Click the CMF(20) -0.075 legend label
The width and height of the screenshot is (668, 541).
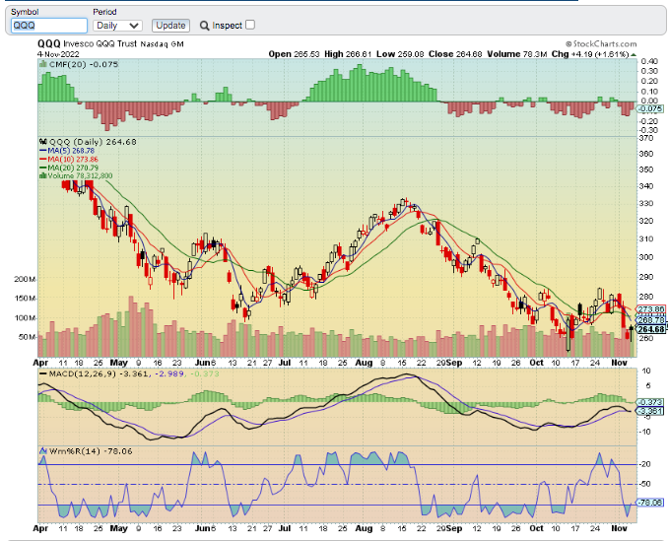tap(84, 64)
